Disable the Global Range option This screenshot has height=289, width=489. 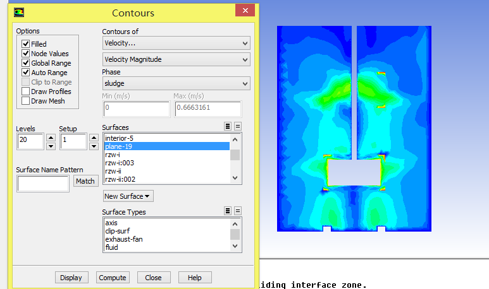pos(25,63)
